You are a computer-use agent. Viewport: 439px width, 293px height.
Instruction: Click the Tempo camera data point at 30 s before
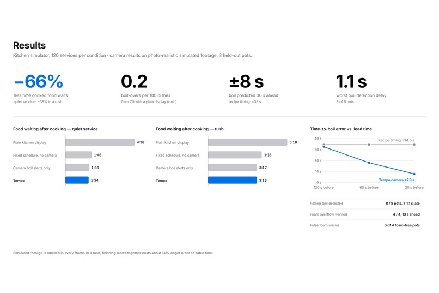tap(414, 174)
